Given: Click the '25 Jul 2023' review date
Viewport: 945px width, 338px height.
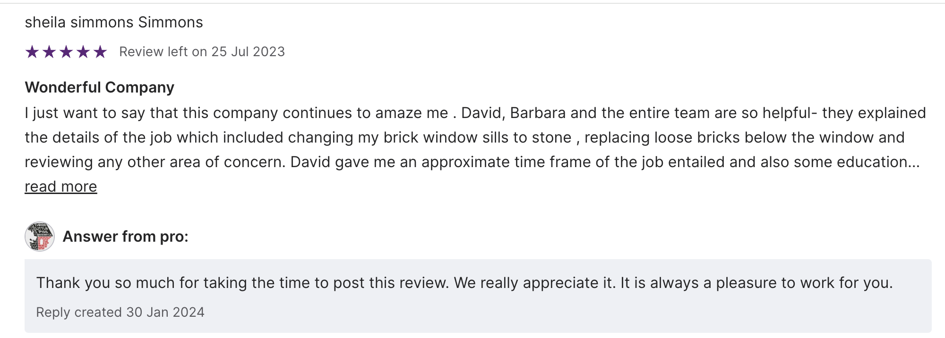Looking at the screenshot, I should [248, 51].
